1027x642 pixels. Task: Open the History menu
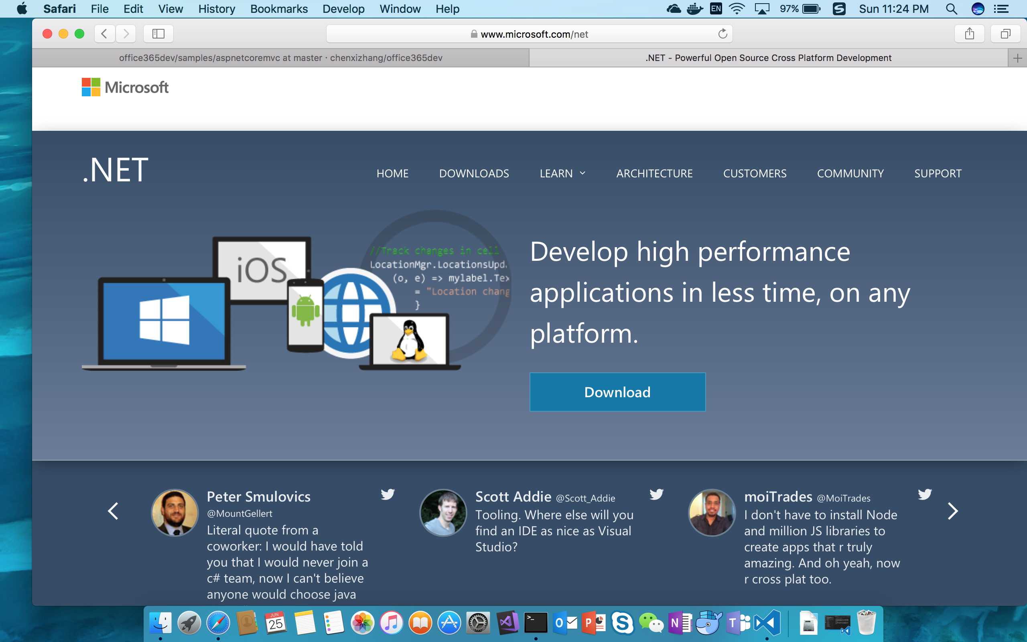[217, 9]
